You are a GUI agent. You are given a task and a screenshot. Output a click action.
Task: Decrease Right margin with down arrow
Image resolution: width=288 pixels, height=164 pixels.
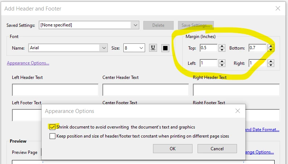(x=271, y=65)
